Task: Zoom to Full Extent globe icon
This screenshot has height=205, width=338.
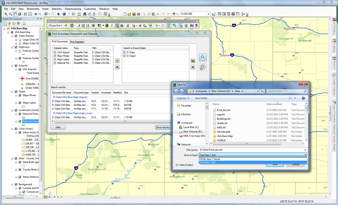Action: coord(20,14)
